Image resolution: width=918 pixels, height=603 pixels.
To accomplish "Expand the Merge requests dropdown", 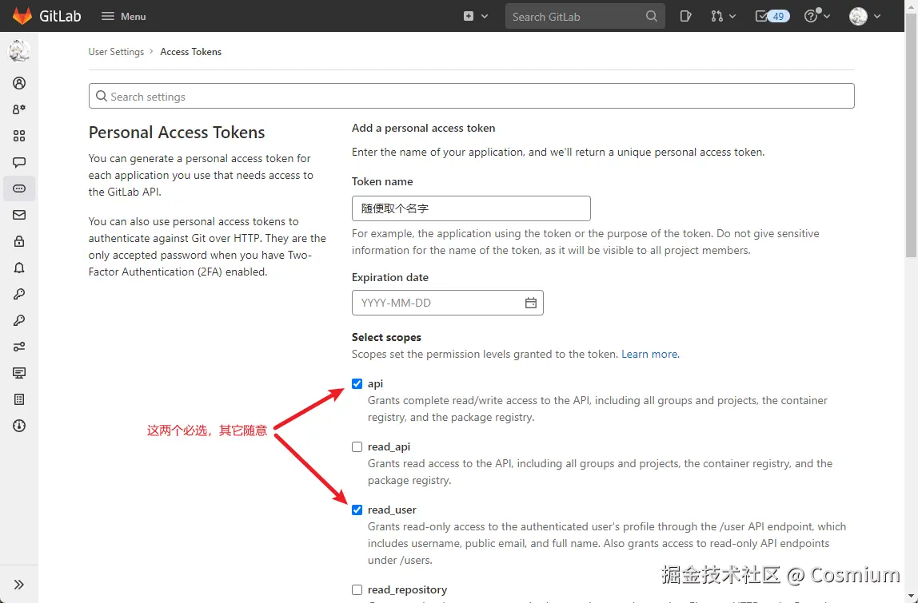I will pos(723,17).
